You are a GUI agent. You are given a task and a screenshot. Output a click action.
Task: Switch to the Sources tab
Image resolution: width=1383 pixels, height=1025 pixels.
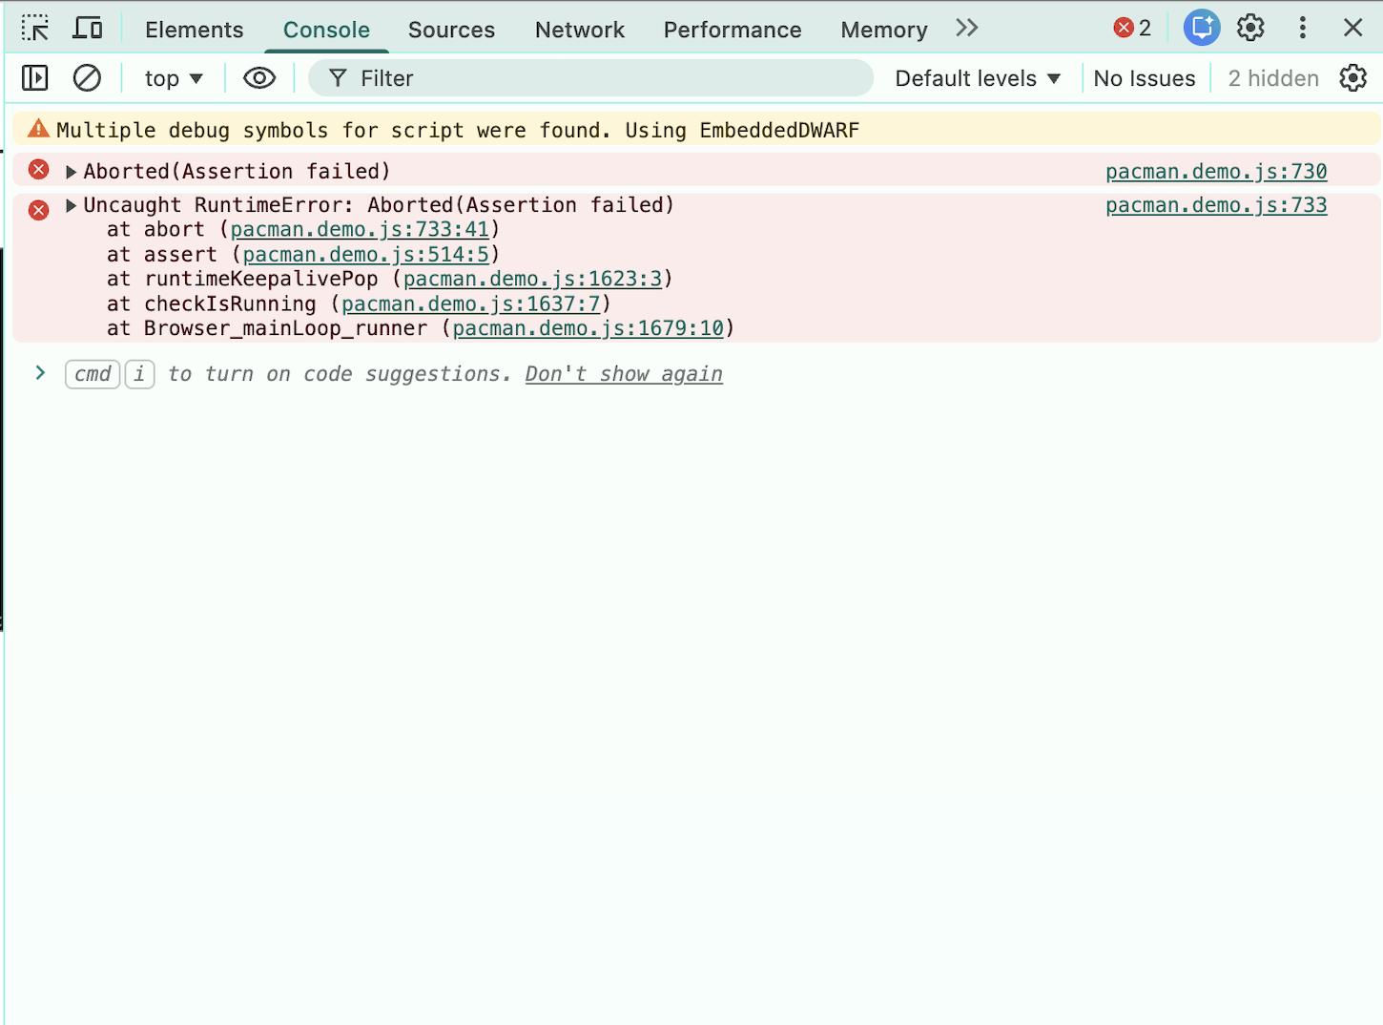(451, 30)
